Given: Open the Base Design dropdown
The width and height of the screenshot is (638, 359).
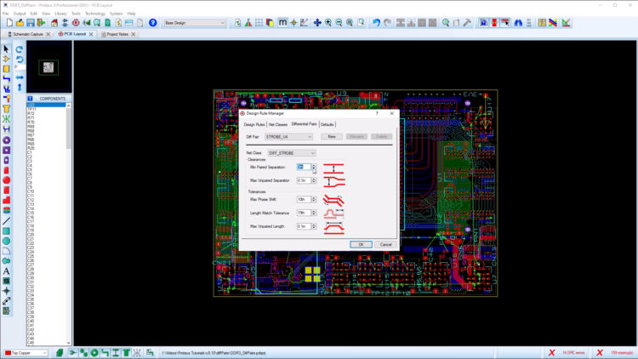Looking at the screenshot, I should pyautogui.click(x=195, y=23).
